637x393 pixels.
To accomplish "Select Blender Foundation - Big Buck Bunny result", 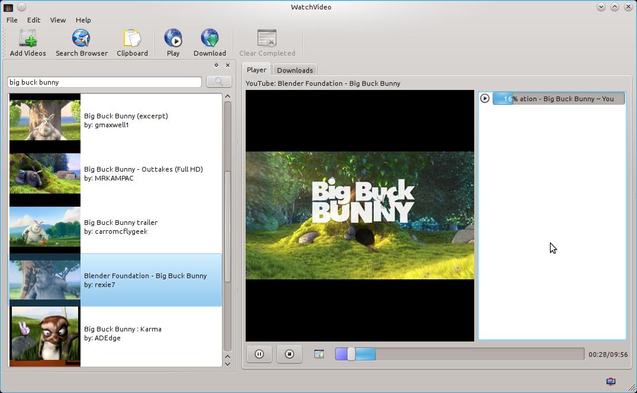I will (115, 280).
